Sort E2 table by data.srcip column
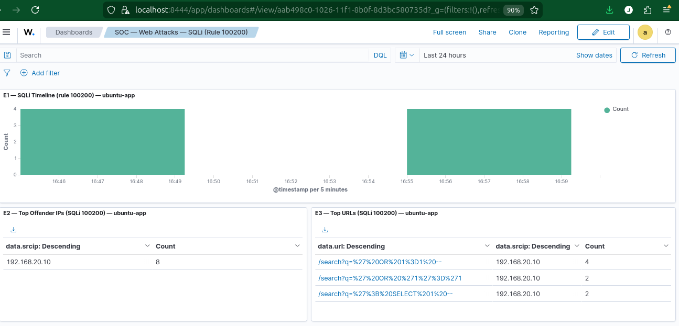Screen dimensions: 679x326 [77, 246]
